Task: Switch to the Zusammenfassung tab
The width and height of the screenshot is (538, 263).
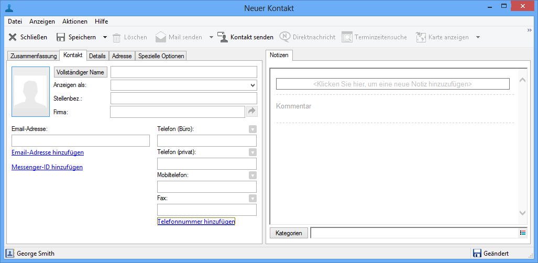Action: point(34,56)
